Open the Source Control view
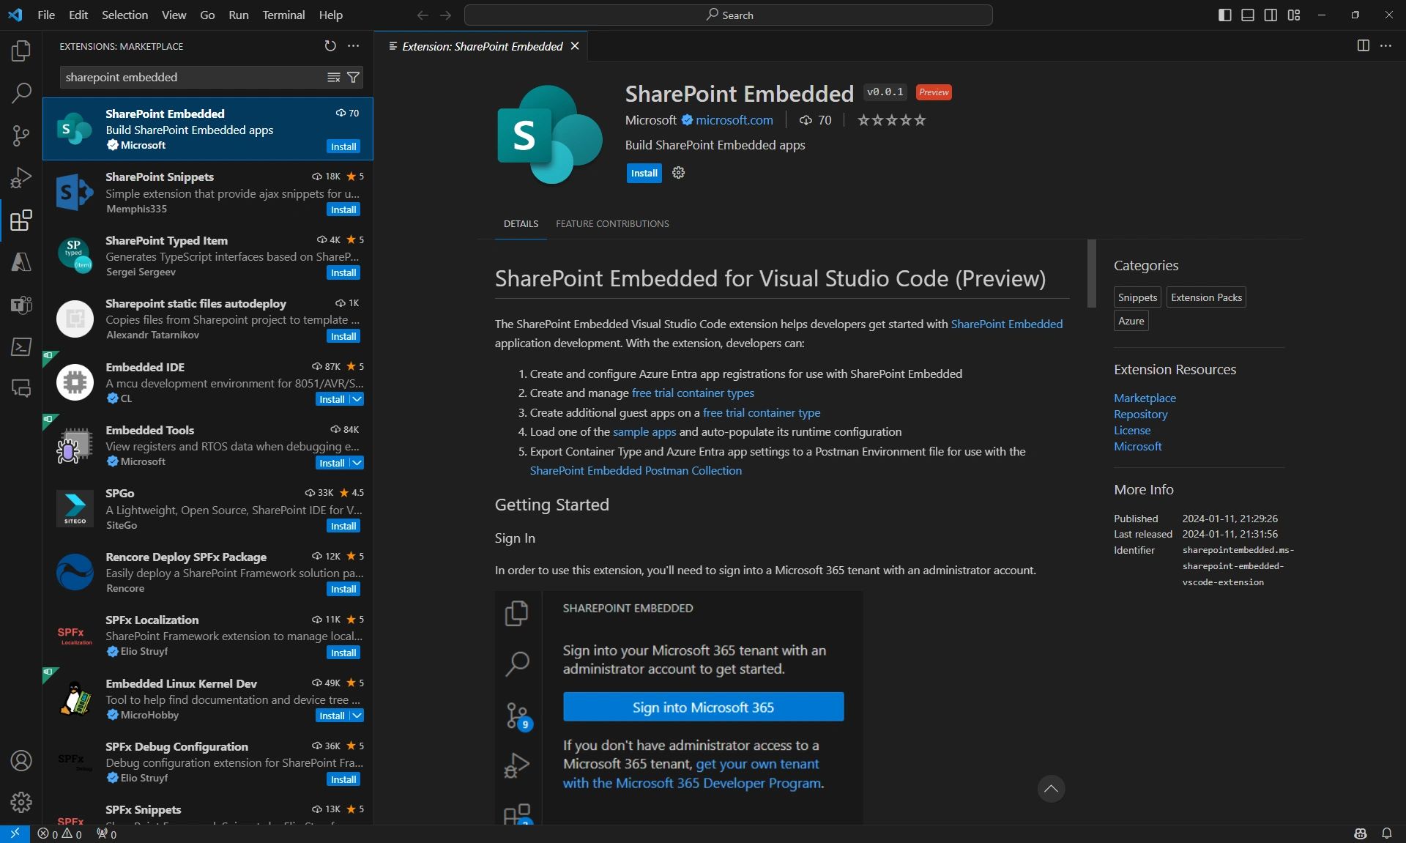Image resolution: width=1406 pixels, height=843 pixels. [x=21, y=135]
